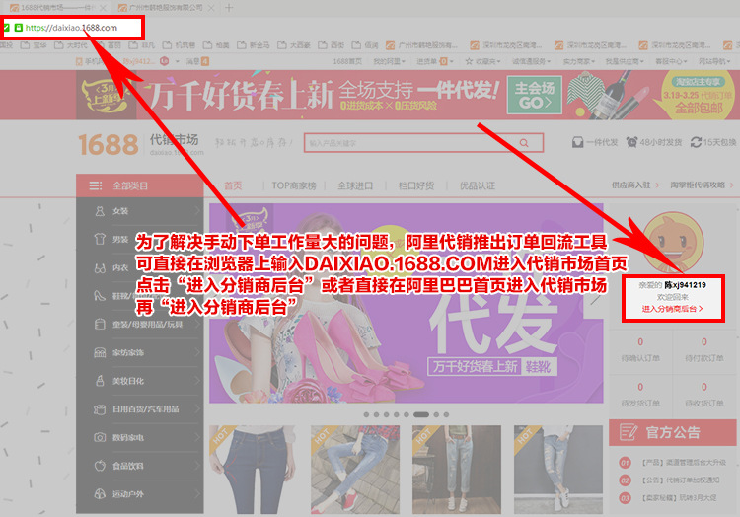
Task: Open the 大时代 bookmark folder
Action: point(71,45)
